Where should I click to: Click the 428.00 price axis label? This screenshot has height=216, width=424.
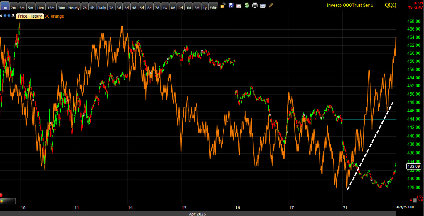point(414,188)
